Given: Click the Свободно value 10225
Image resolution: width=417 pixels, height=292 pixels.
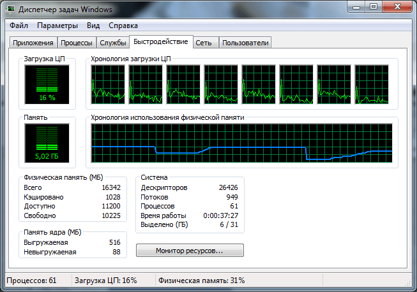Looking at the screenshot, I should click(x=111, y=215).
